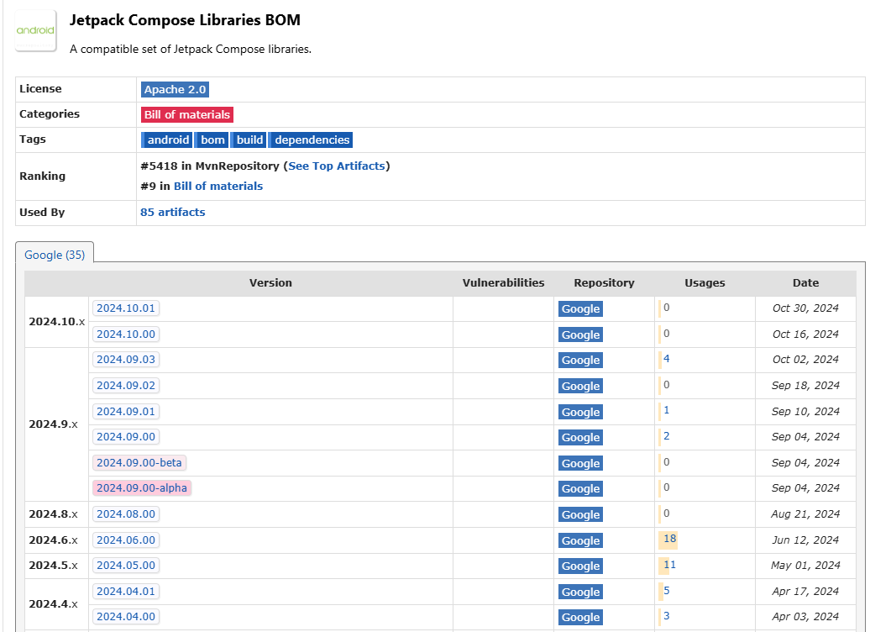The width and height of the screenshot is (870, 632).
Task: Click Google repository badge for 2024.09.00-alpha
Action: (580, 489)
